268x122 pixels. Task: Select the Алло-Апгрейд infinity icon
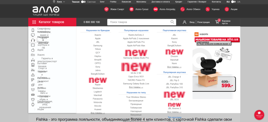155,9
